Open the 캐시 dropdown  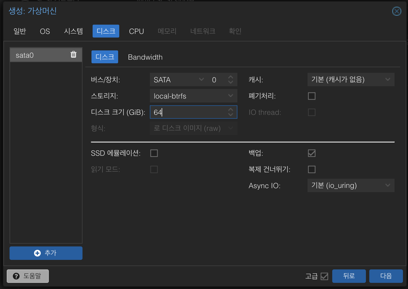click(351, 80)
